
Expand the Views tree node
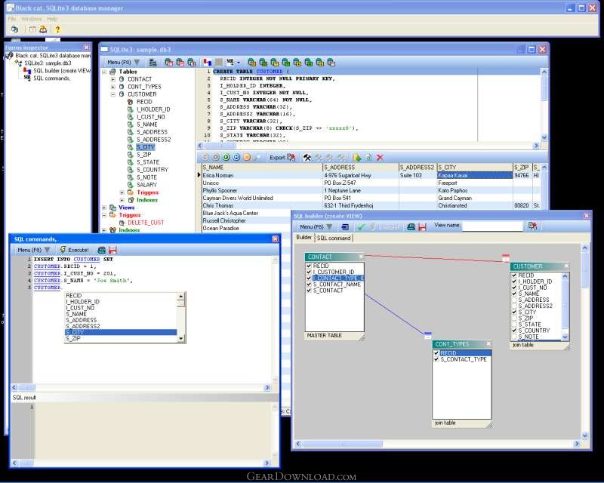tap(104, 208)
